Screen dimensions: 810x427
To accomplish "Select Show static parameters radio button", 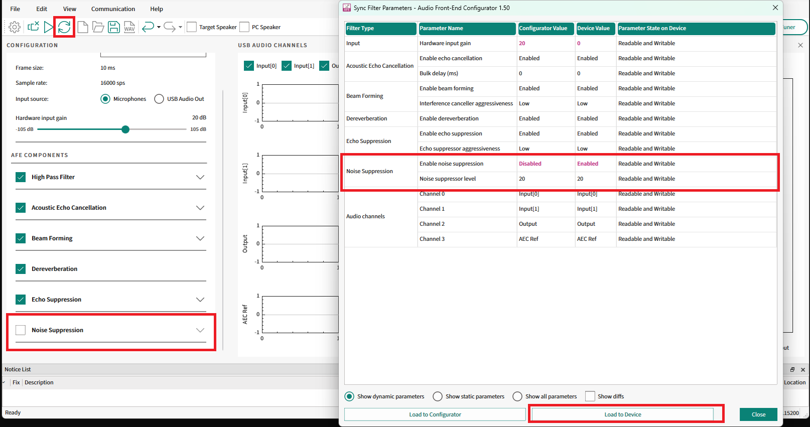I will [x=438, y=396].
